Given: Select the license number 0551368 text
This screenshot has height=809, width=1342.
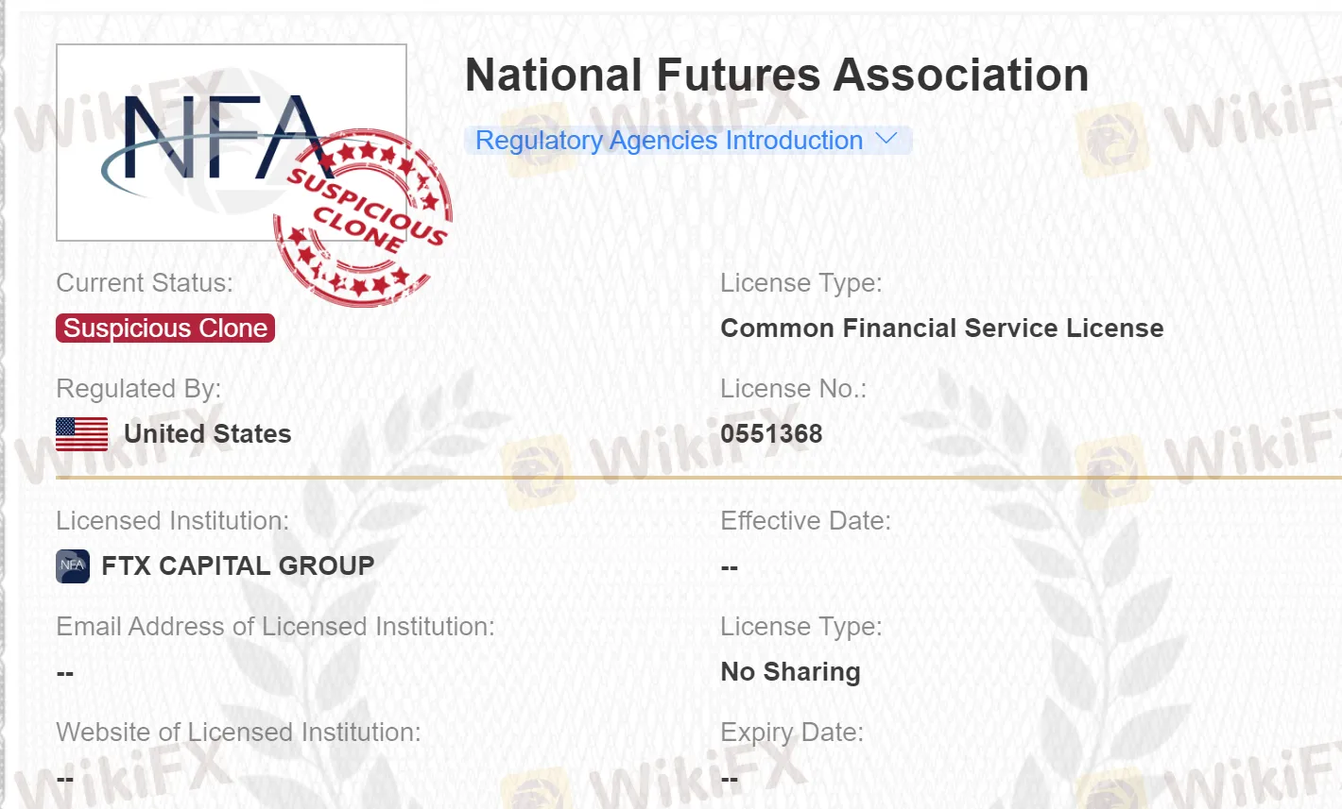Looking at the screenshot, I should coord(772,433).
